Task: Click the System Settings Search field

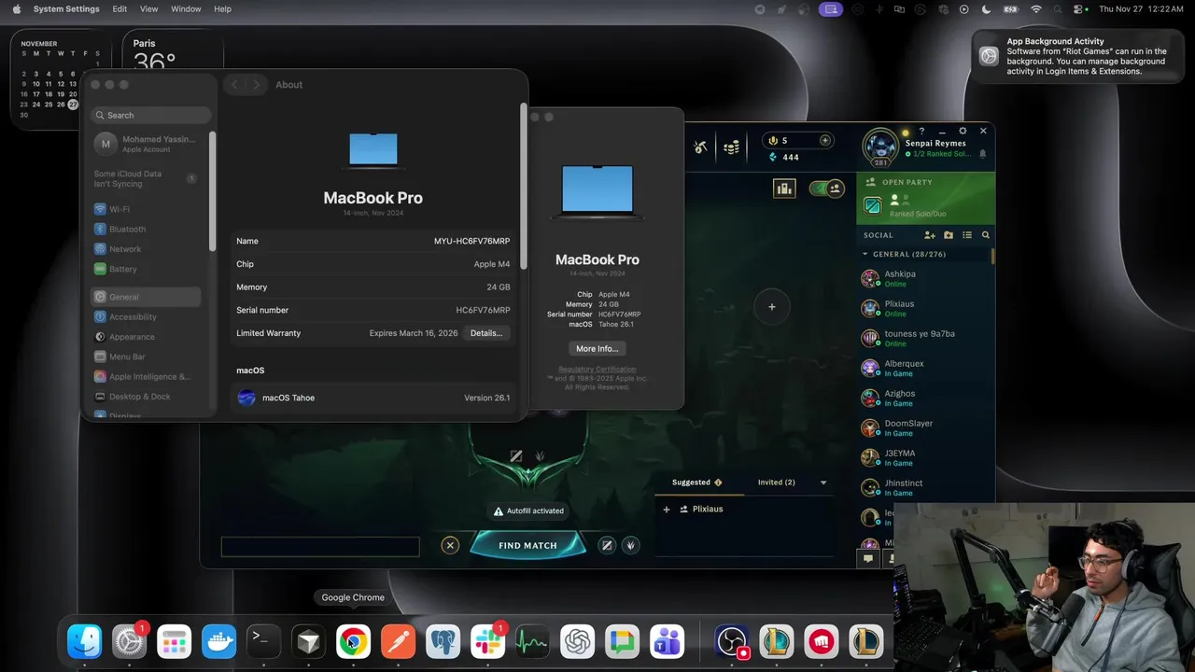Action: pyautogui.click(x=149, y=115)
